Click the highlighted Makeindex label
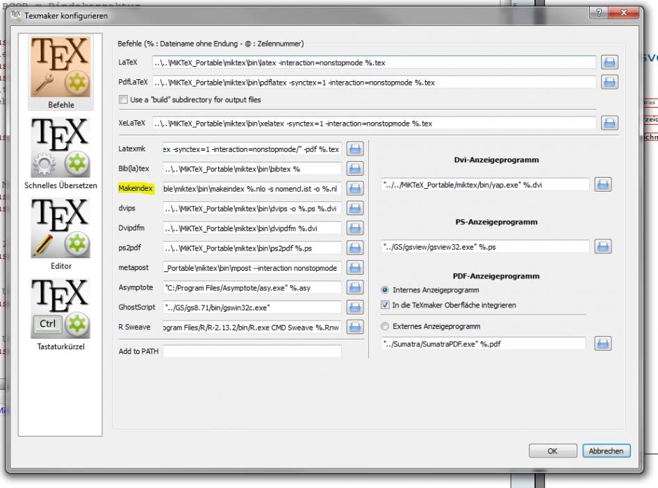Viewport: 658px width, 488px height. point(135,188)
